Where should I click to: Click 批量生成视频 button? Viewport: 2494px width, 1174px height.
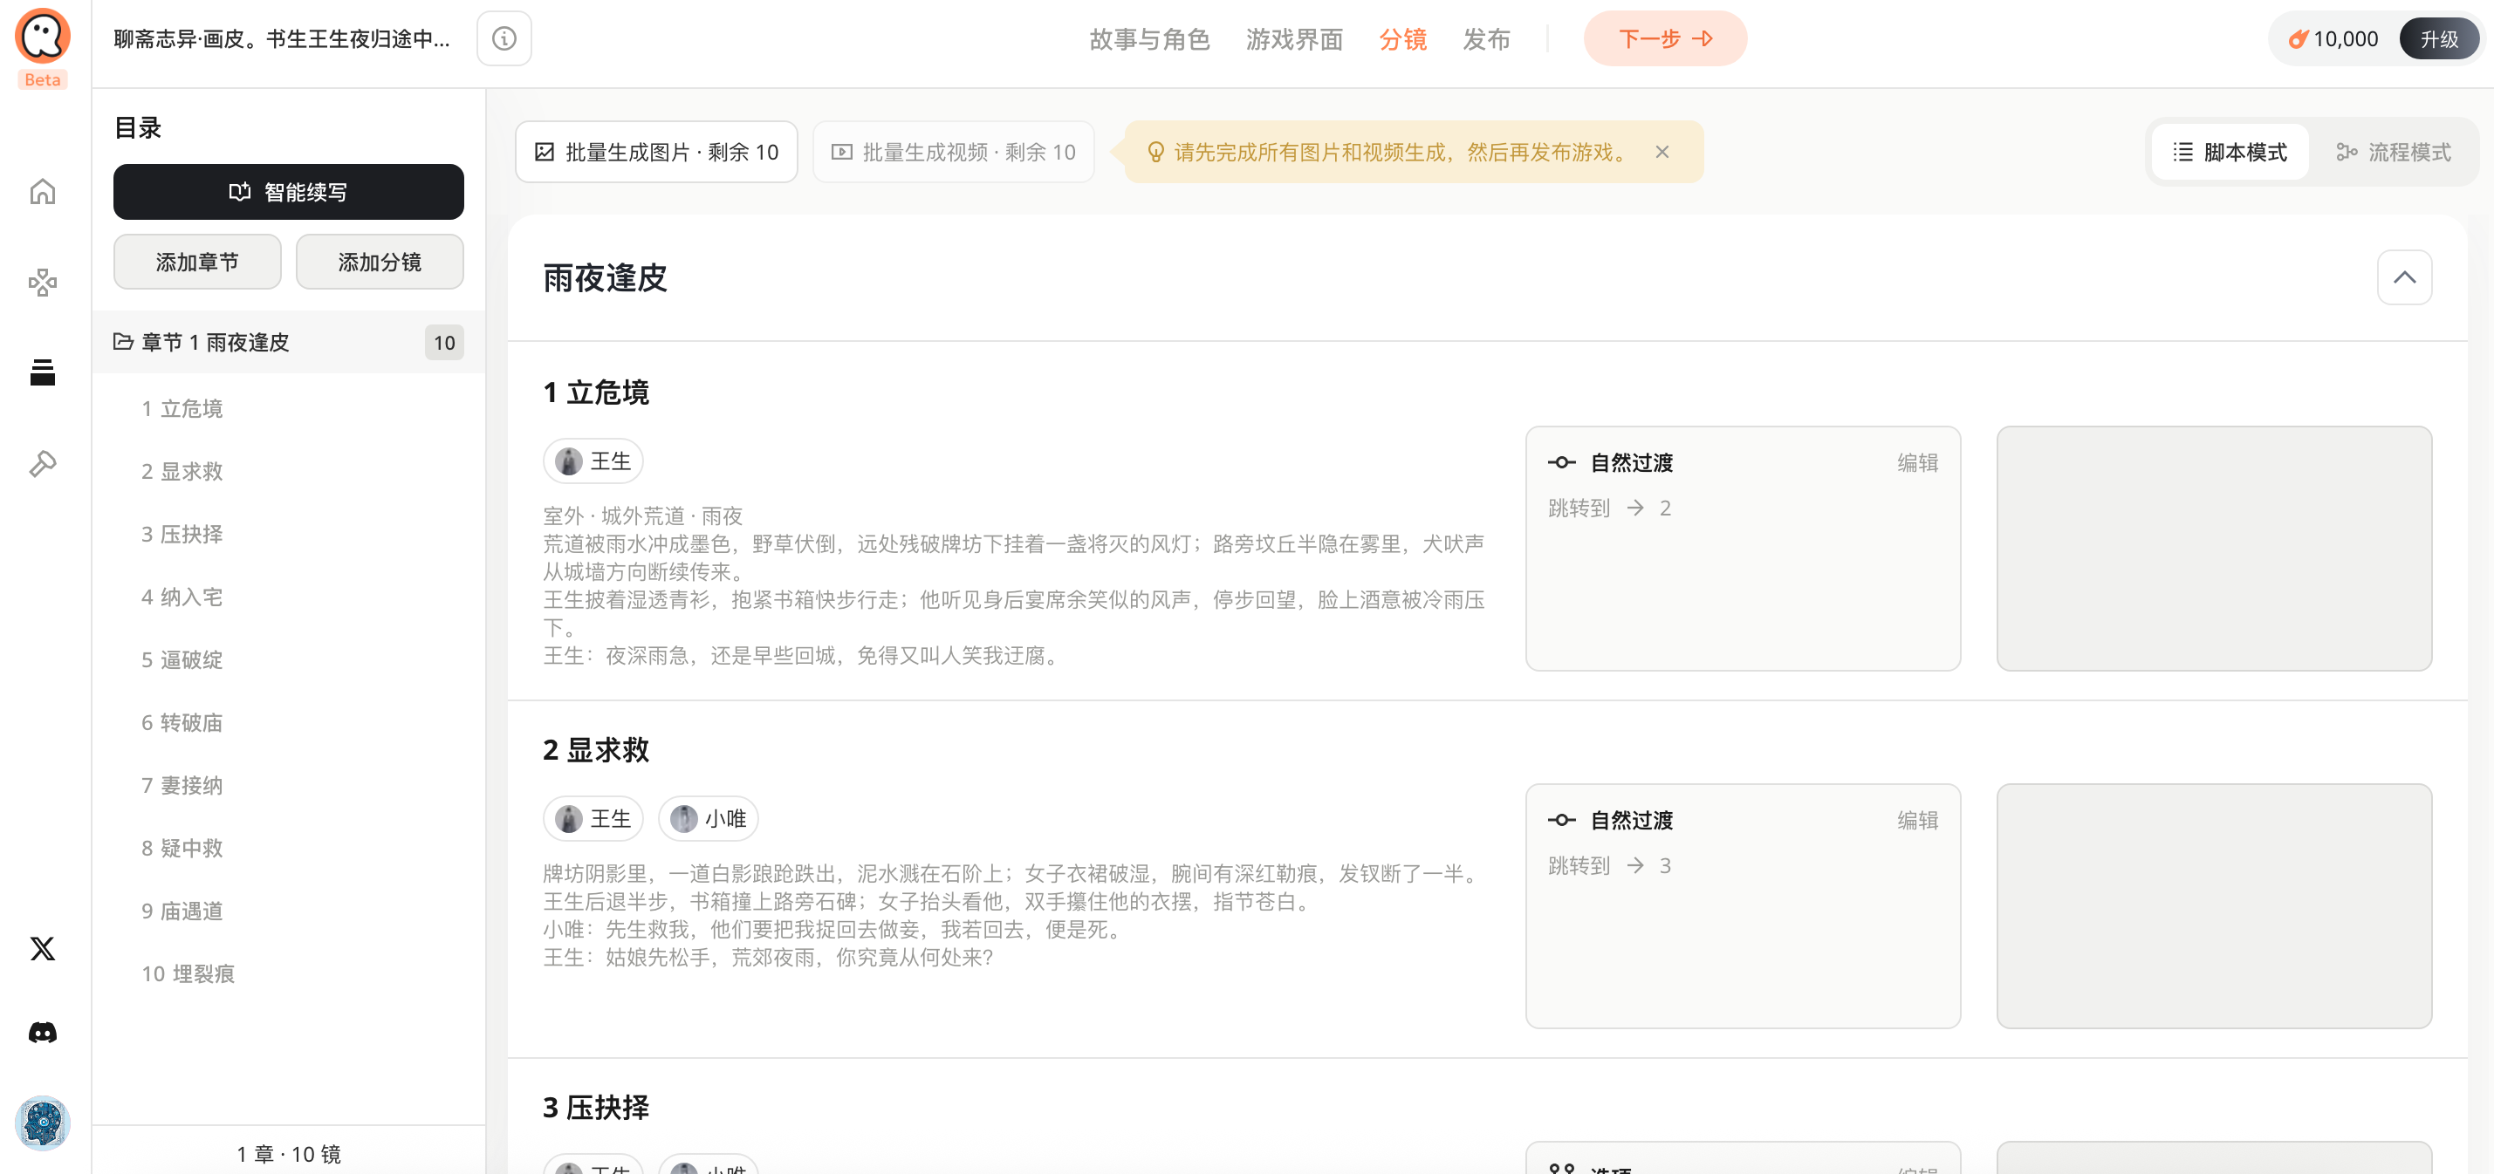(954, 152)
